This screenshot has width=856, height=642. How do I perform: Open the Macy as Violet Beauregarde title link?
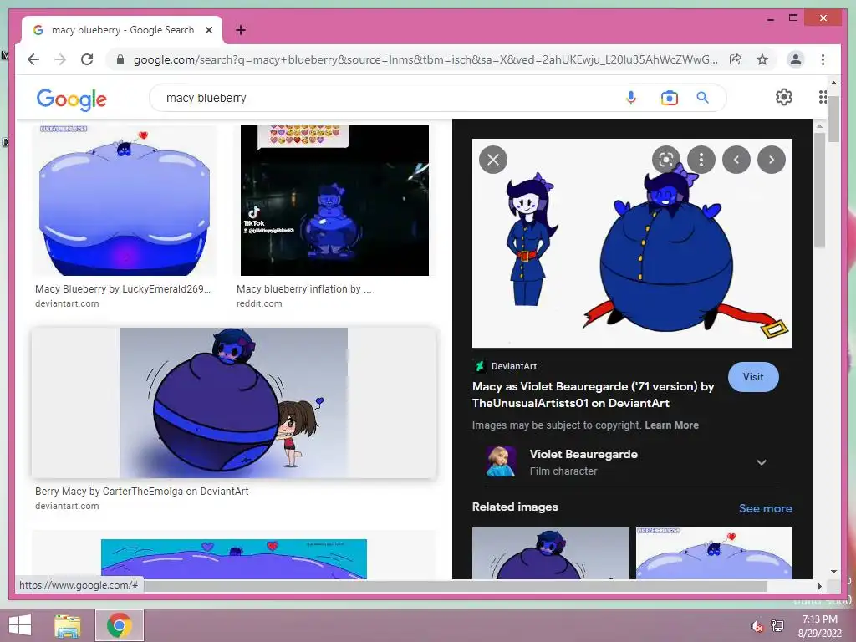[x=593, y=395]
